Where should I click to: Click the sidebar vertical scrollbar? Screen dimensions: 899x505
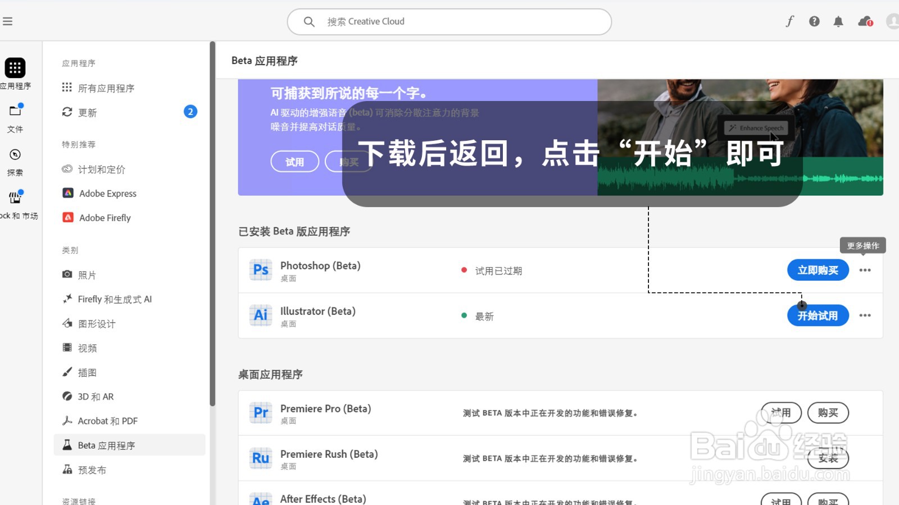click(x=212, y=223)
